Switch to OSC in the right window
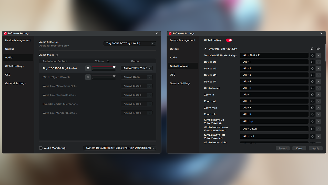 pos(173,75)
